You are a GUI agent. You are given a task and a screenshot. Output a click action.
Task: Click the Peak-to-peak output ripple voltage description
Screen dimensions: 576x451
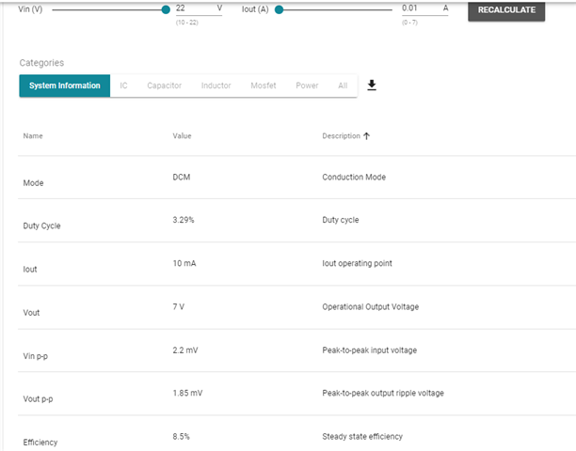[383, 393]
